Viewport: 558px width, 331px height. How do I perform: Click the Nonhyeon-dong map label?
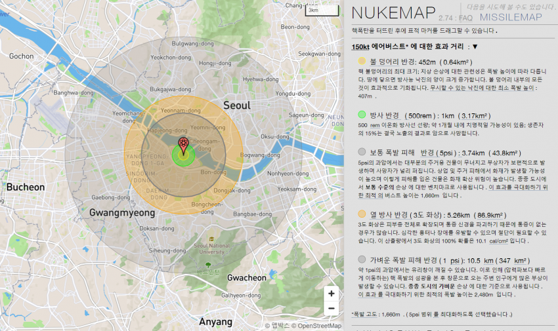point(288,173)
